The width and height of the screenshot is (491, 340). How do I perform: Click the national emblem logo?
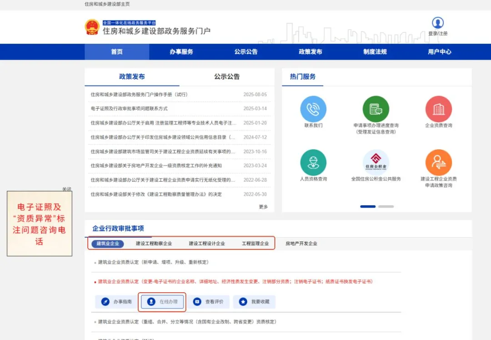[x=92, y=27]
